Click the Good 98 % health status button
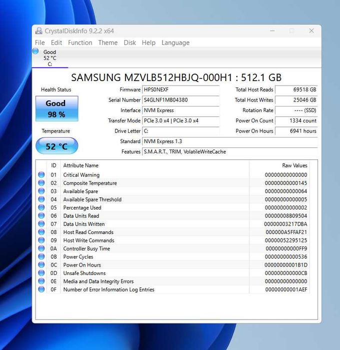This screenshot has height=350, width=340. pos(57,108)
